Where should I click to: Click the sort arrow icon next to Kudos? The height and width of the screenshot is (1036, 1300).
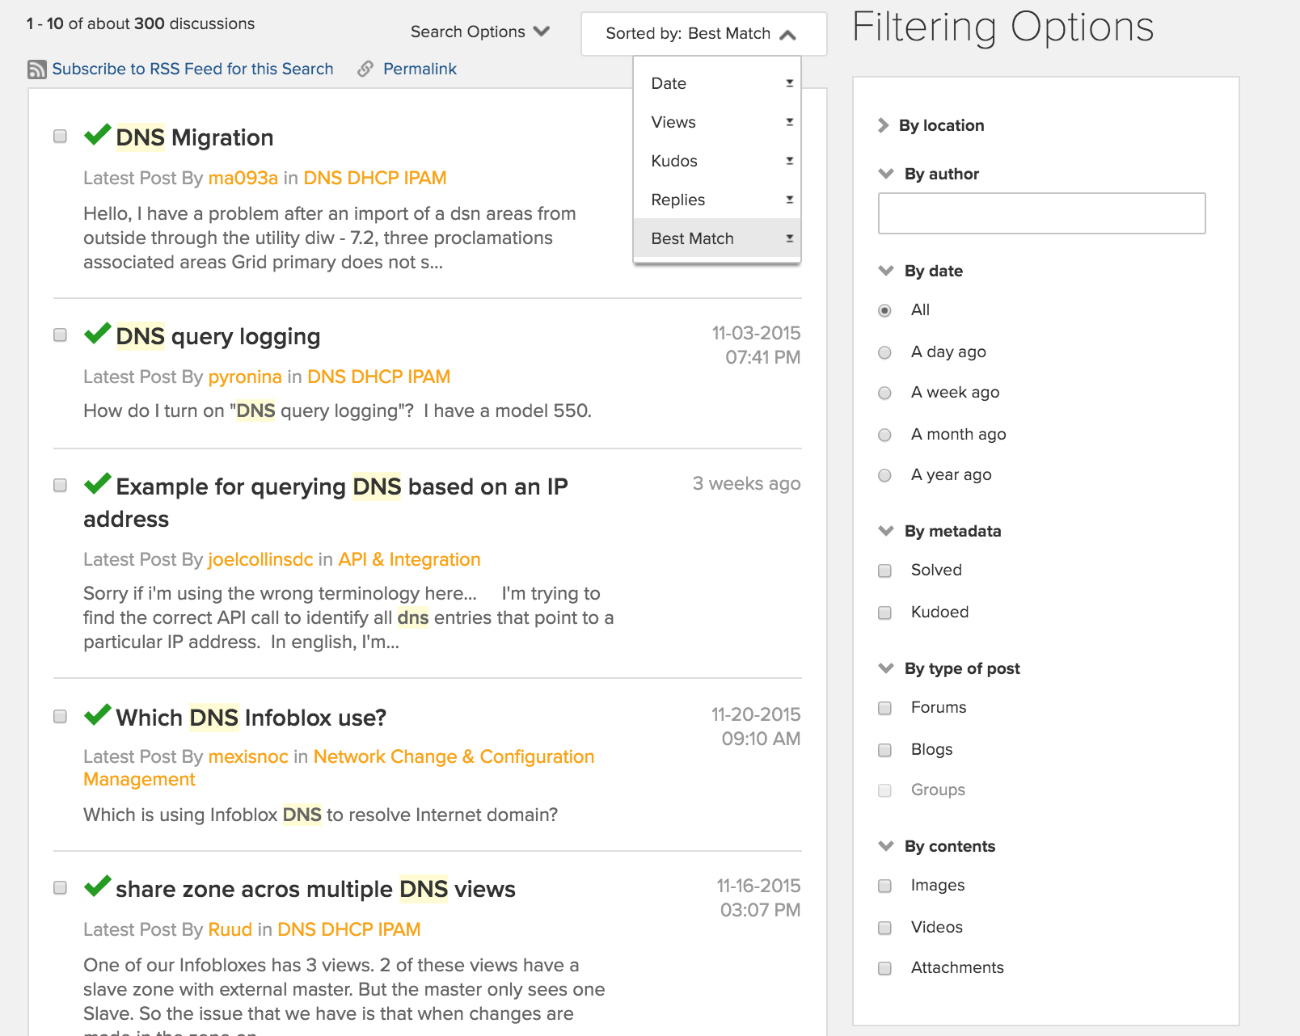pos(789,161)
